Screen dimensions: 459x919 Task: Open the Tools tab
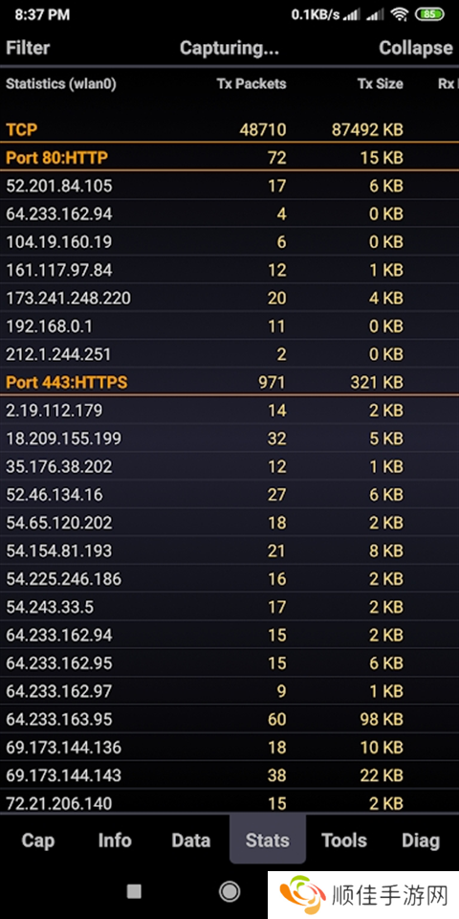click(x=344, y=841)
